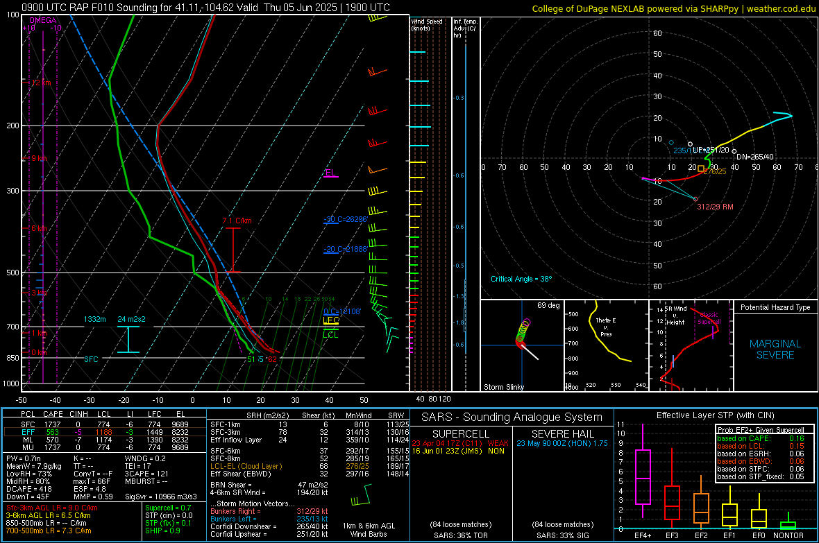Viewport: 819px width, 543px height.
Task: Select the Eff Shear (EBWD) row
Action: tap(310, 474)
